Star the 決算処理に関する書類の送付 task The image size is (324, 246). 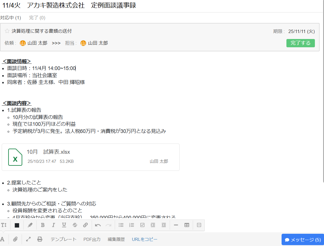[x=7, y=31]
